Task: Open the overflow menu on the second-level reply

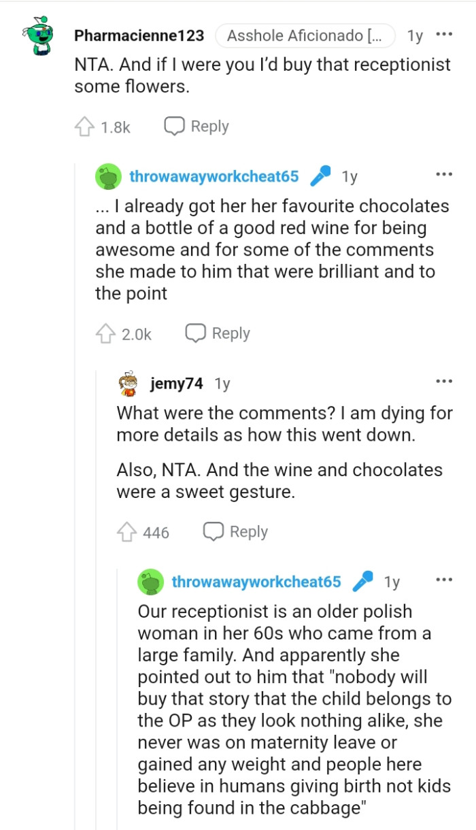Action: click(x=443, y=174)
